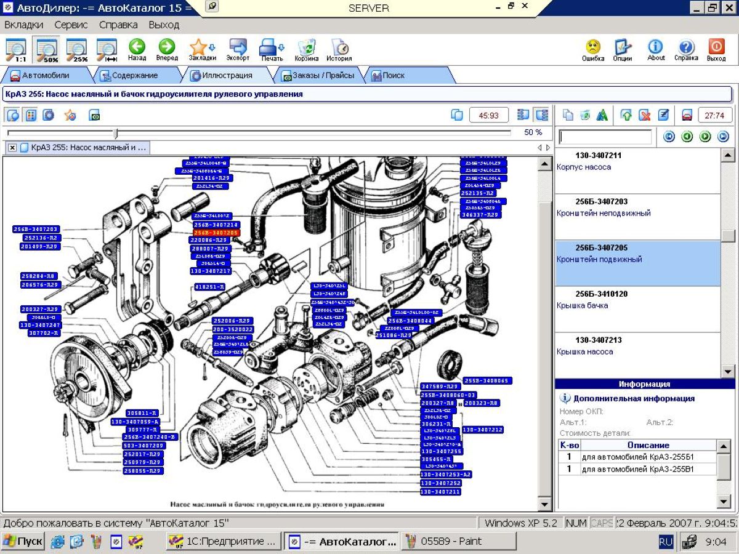Toggle the left list layout view
The image size is (739, 554).
pyautogui.click(x=524, y=115)
